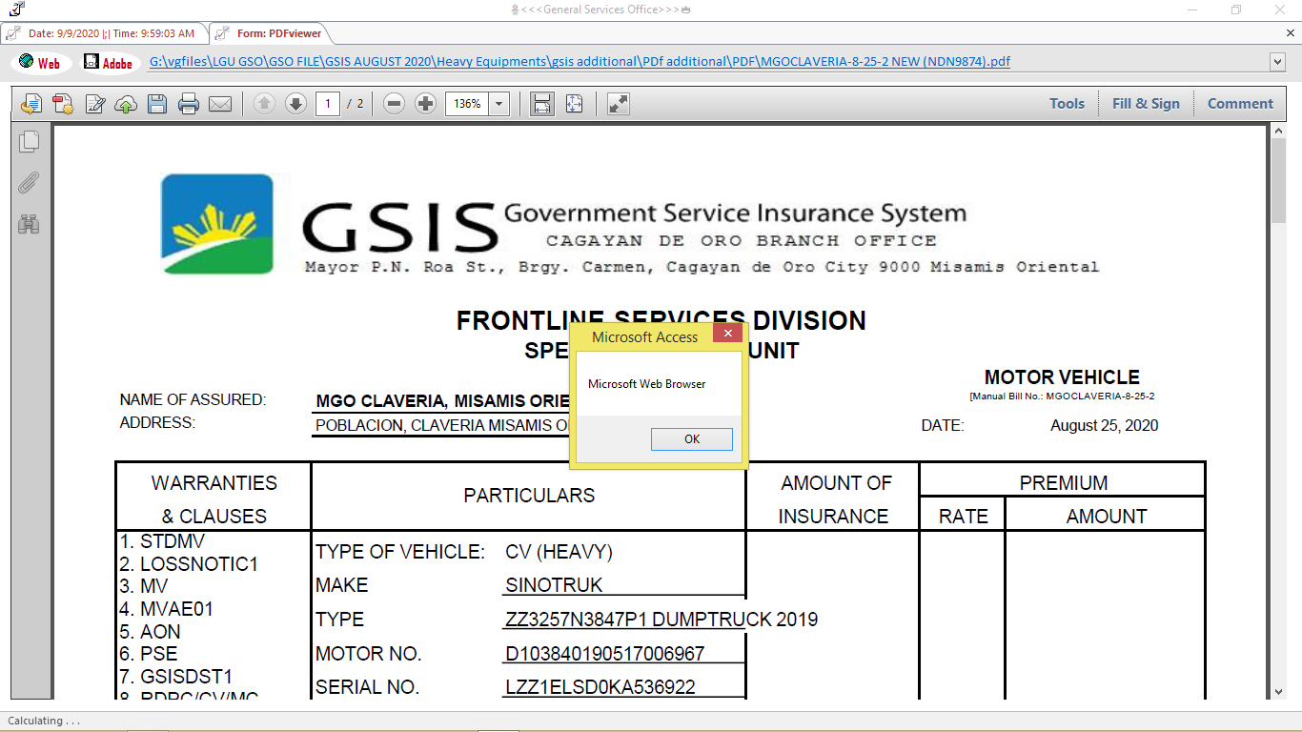Click the Web button with globe icon

click(39, 63)
